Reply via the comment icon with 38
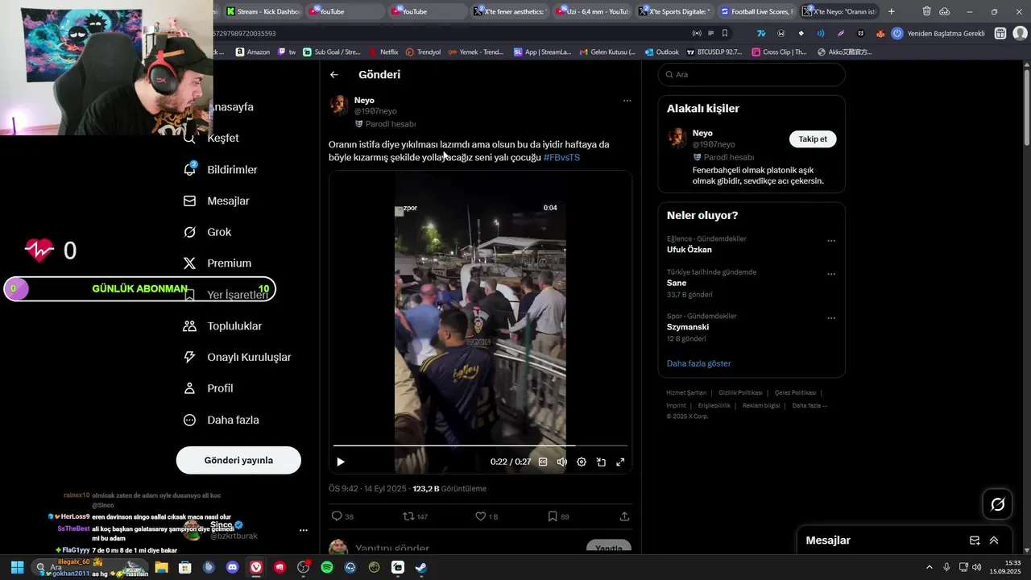This screenshot has width=1031, height=580. coord(342,516)
